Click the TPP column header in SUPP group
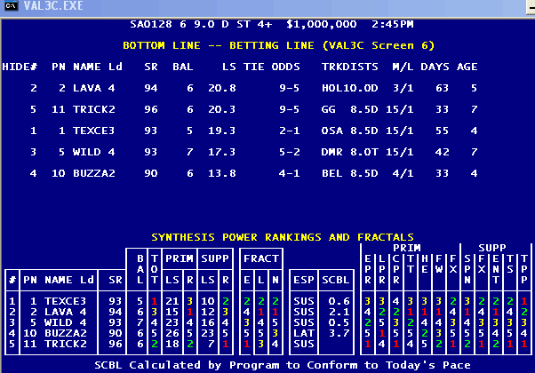 point(524,269)
